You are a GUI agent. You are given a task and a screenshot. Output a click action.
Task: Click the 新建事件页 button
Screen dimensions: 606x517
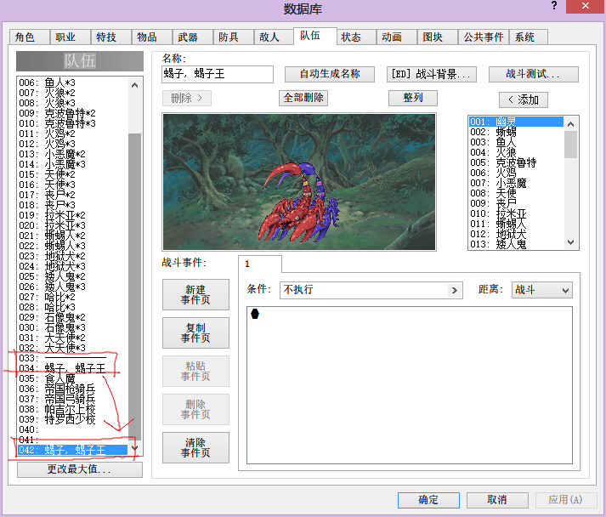pos(196,295)
